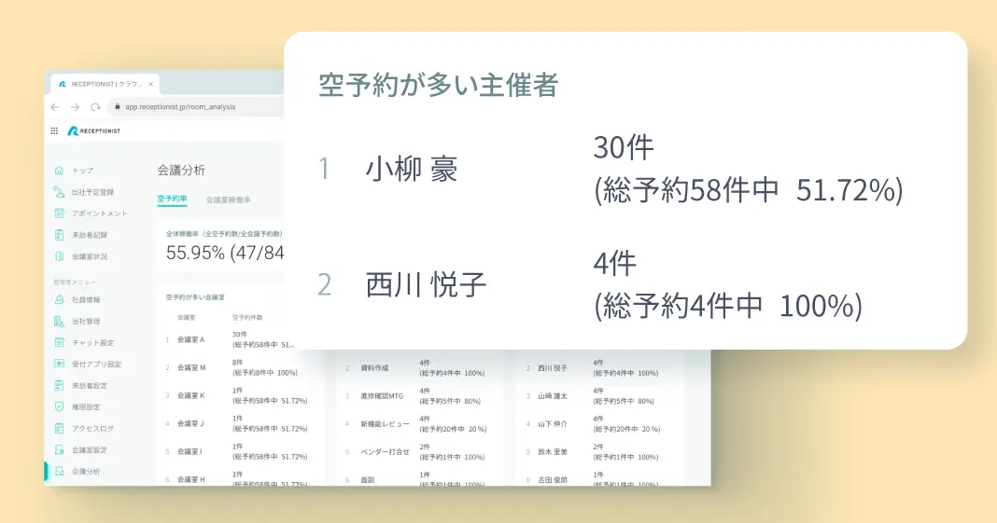997x523 pixels.
Task: Click the 管理者メニュー sidebar section label
Action: pos(75,282)
